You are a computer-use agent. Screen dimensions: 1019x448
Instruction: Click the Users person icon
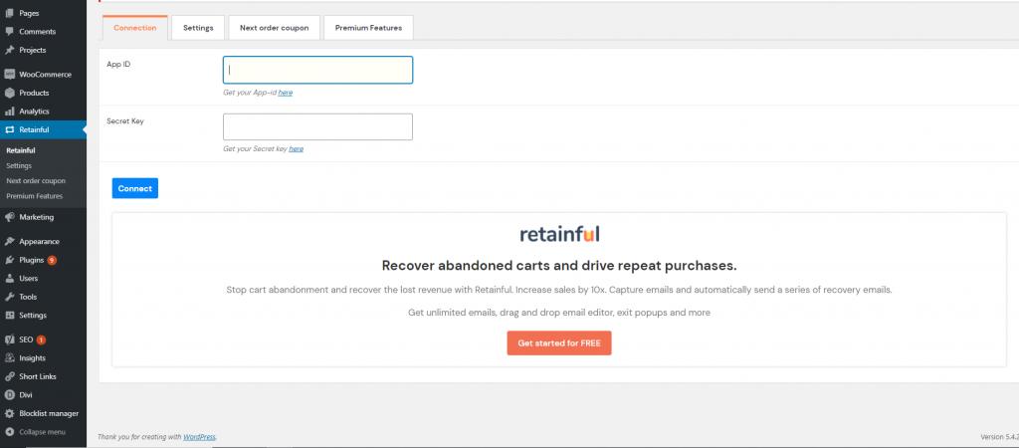(9, 279)
